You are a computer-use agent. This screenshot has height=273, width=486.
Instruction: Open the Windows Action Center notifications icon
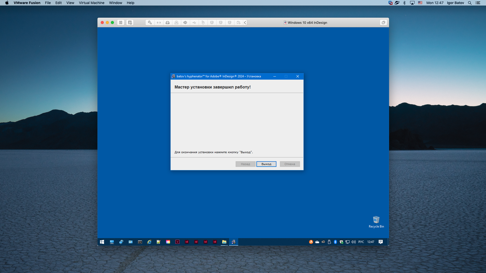[x=381, y=242]
